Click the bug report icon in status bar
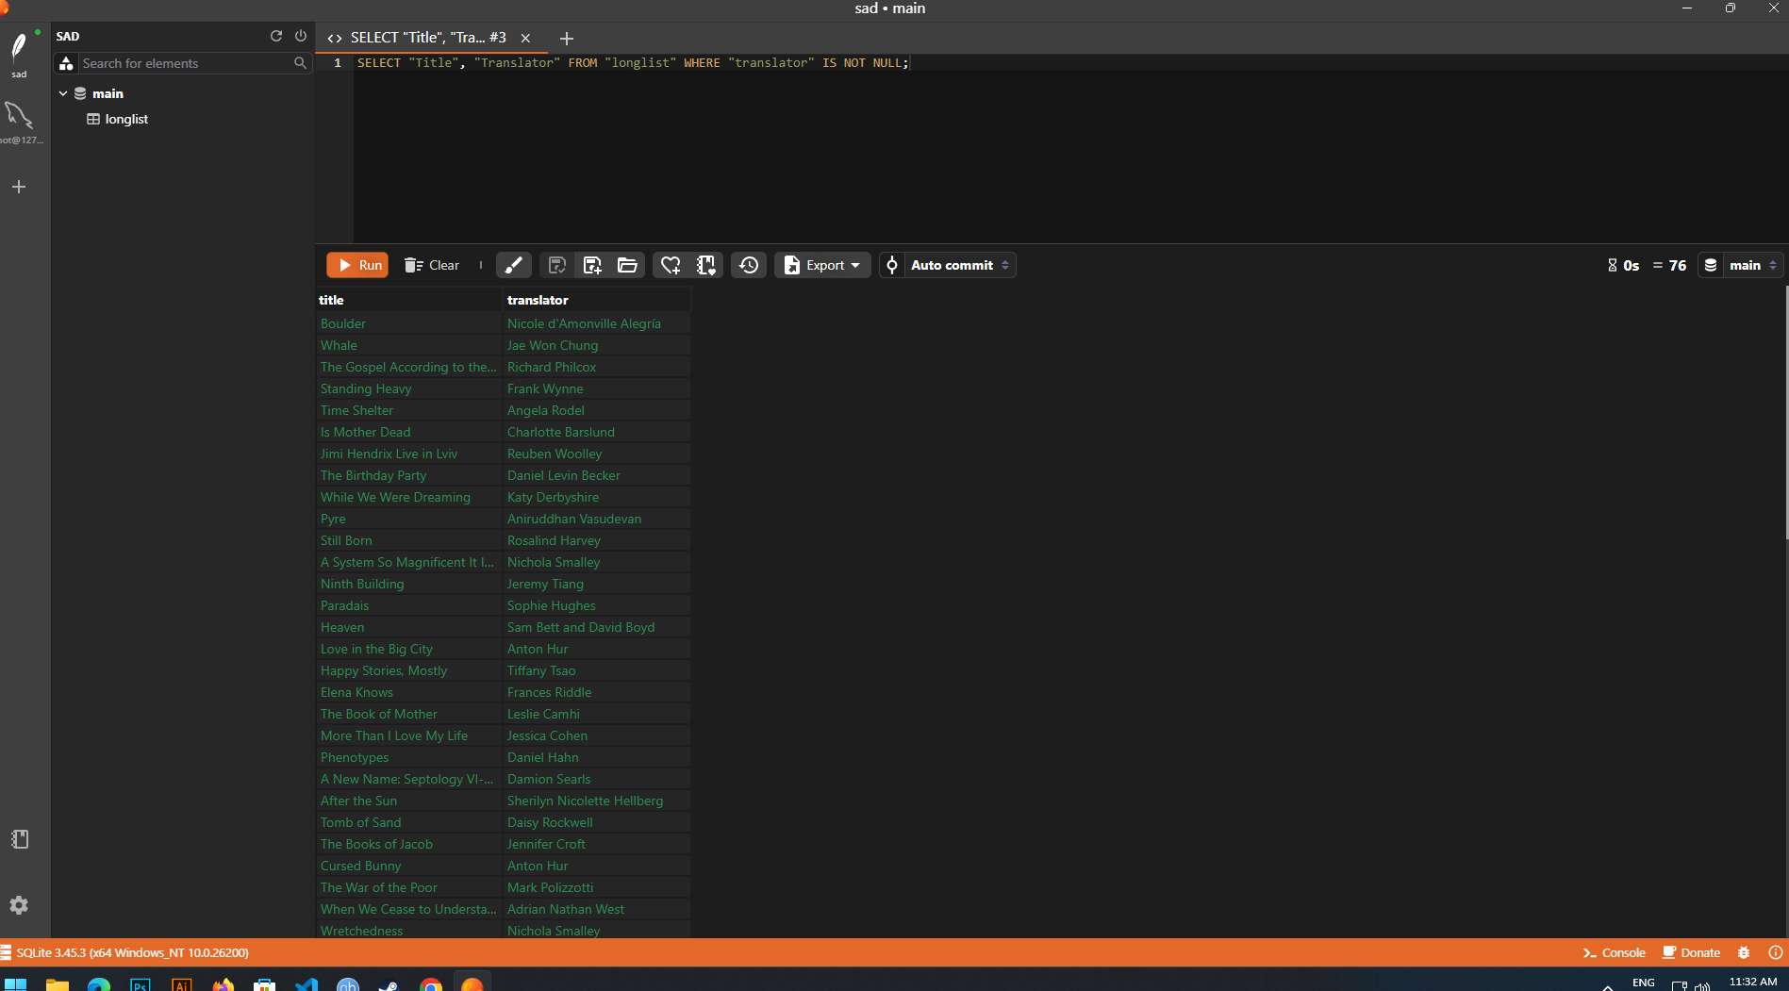This screenshot has width=1789, height=991. pyautogui.click(x=1744, y=952)
